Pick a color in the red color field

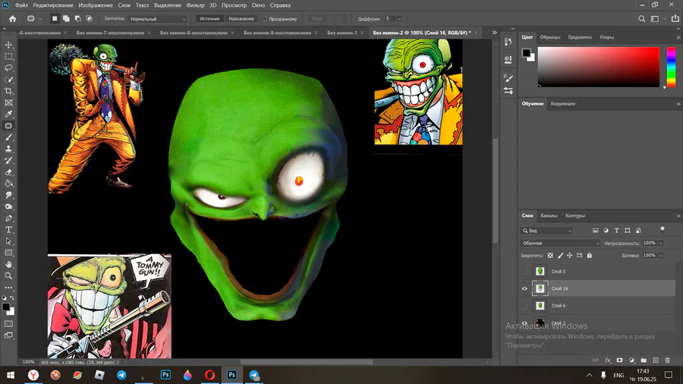tap(599, 67)
